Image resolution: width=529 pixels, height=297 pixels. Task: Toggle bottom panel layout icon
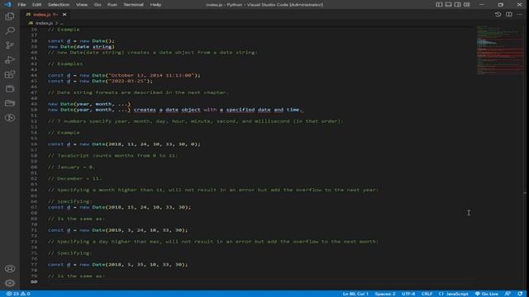448,4
